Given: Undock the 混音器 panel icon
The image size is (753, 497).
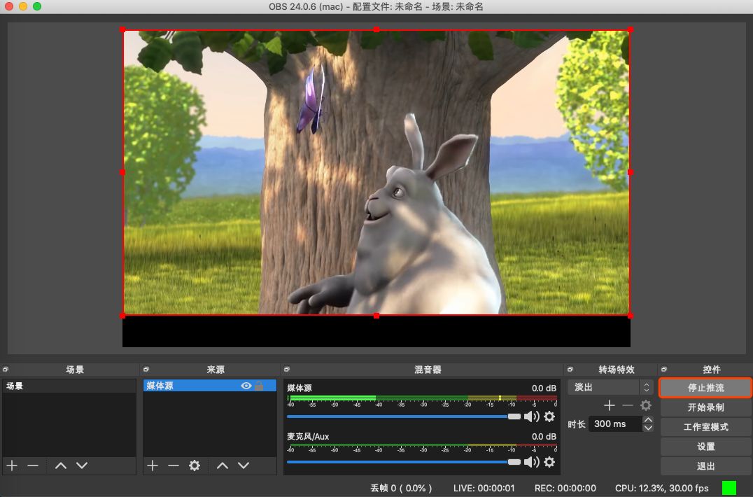Looking at the screenshot, I should click(x=287, y=370).
